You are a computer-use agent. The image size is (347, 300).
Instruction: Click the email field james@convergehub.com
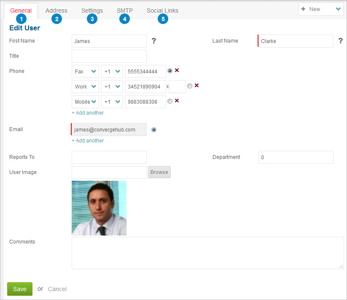[x=109, y=129]
